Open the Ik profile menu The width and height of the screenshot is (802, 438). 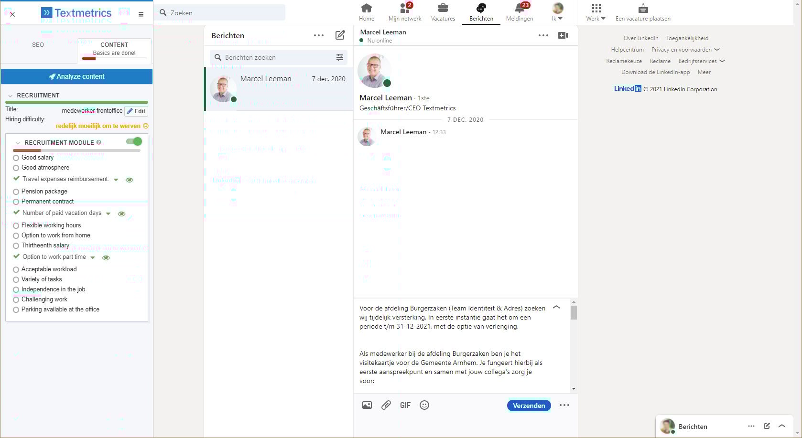click(x=557, y=12)
